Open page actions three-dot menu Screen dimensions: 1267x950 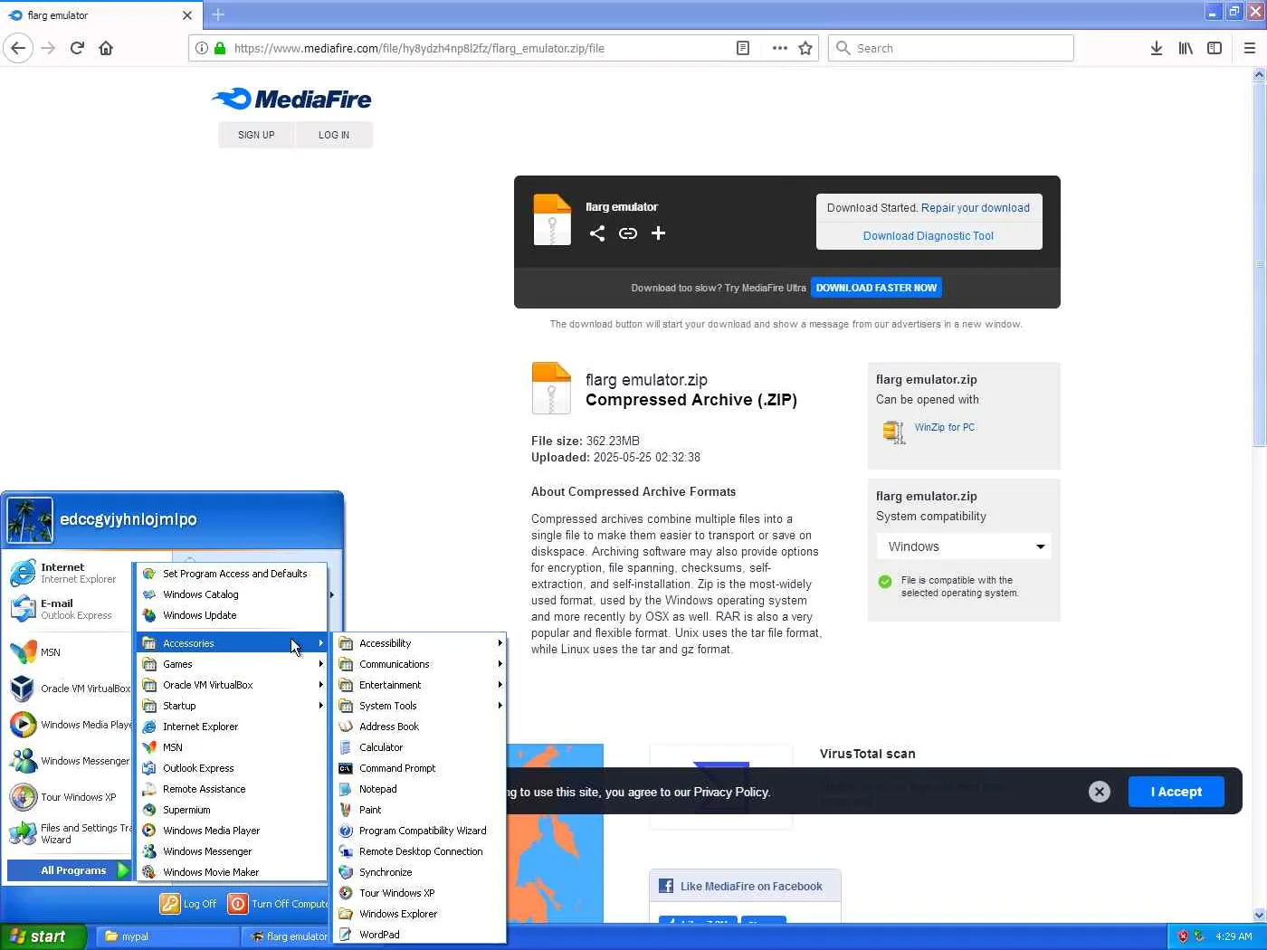coord(779,48)
